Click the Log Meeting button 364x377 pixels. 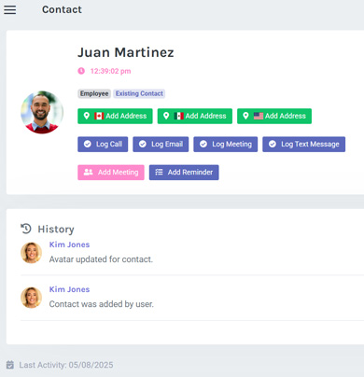click(x=226, y=145)
